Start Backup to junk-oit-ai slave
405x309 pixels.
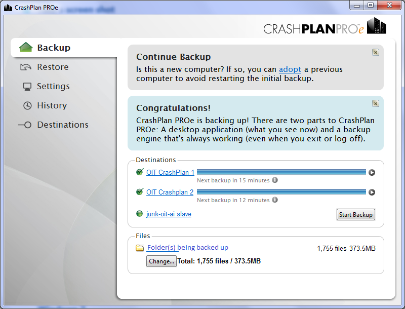click(x=356, y=215)
